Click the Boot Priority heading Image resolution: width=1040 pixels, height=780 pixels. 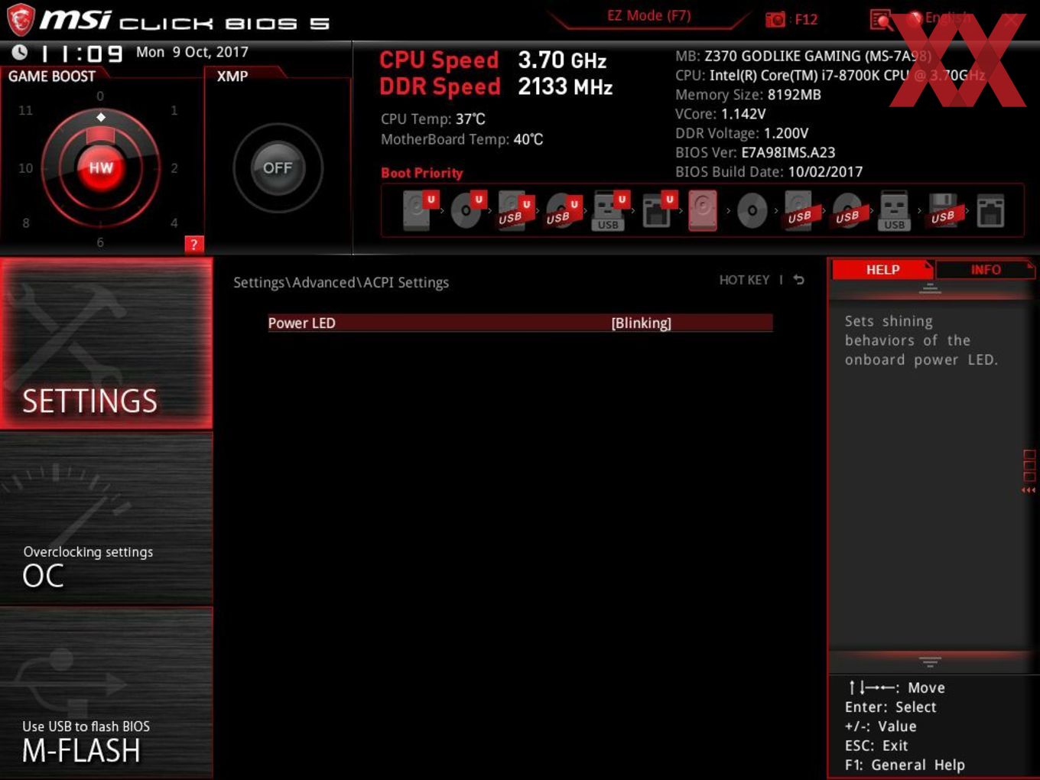(422, 173)
